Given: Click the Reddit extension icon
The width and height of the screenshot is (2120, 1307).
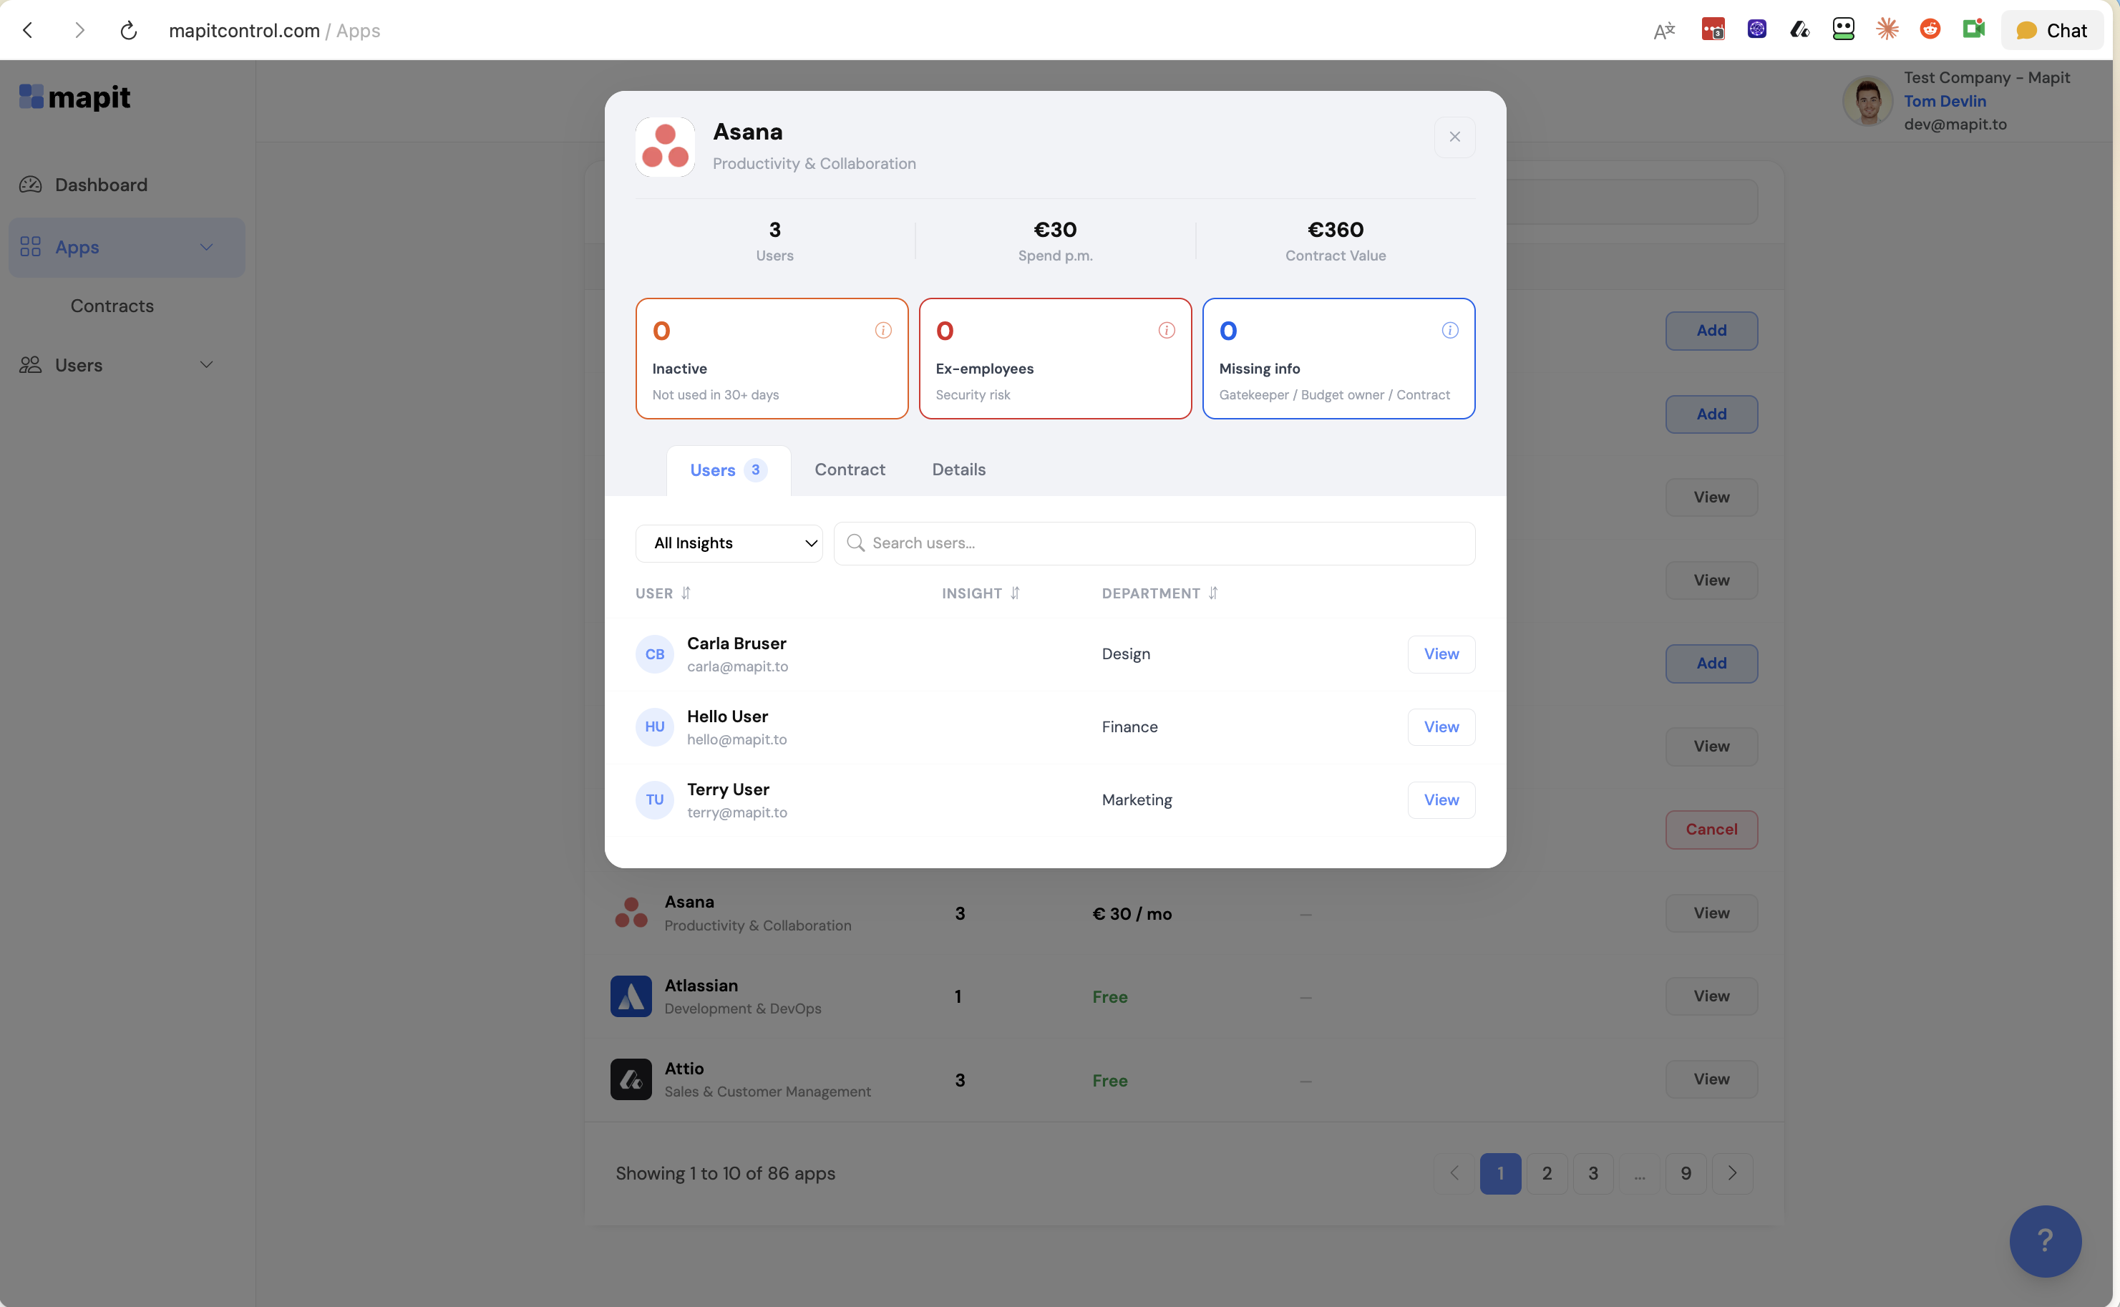Looking at the screenshot, I should 1930,29.
